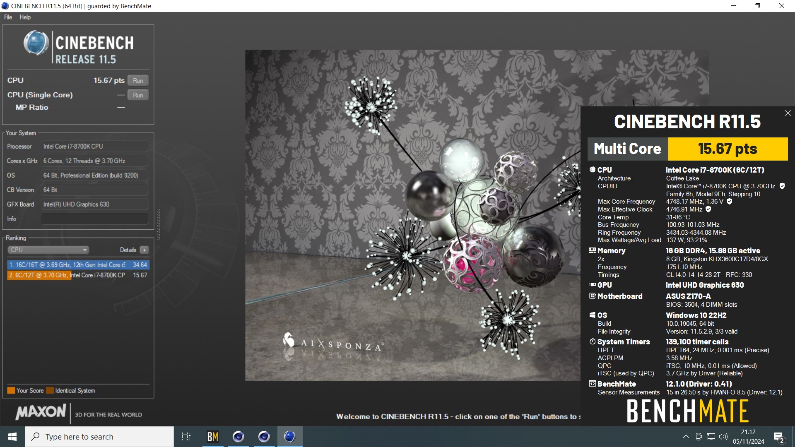Click the BenchMate version section icon
This screenshot has height=447, width=795.
pos(593,384)
